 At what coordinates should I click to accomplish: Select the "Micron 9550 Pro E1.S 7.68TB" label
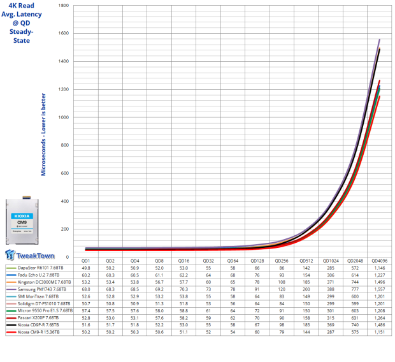pyautogui.click(x=45, y=310)
